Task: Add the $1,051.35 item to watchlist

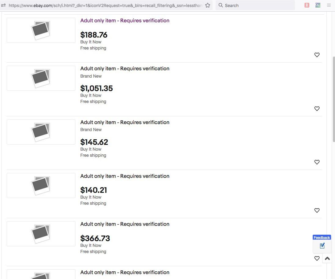Action: pyautogui.click(x=317, y=108)
